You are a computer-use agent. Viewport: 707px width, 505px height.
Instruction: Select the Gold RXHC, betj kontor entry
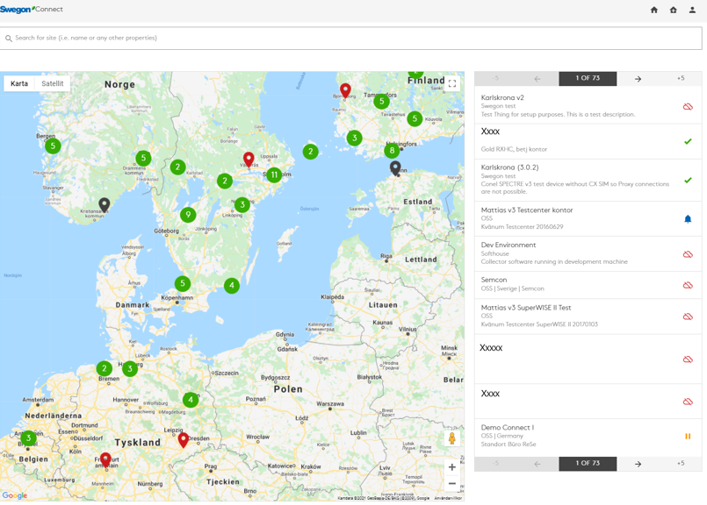tap(588, 141)
